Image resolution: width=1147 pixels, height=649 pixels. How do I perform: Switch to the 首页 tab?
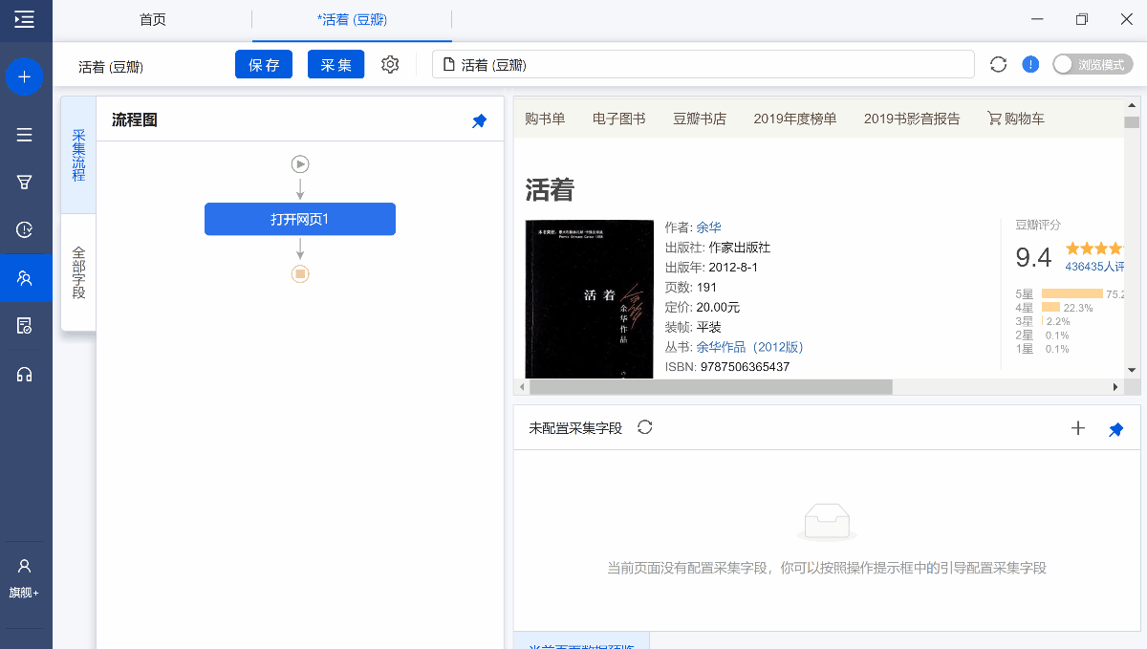[x=153, y=19]
